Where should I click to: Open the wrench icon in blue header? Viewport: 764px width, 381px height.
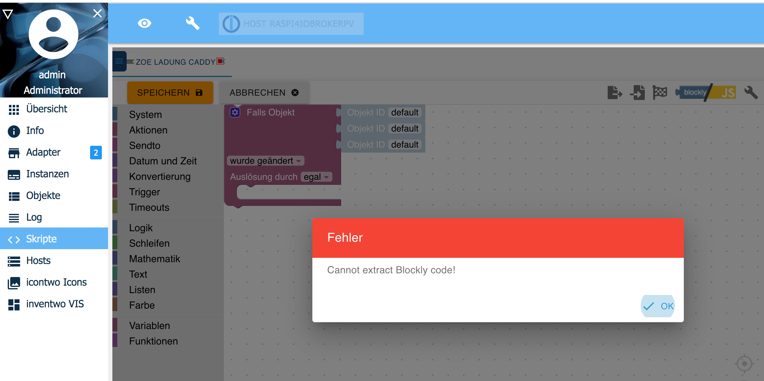[193, 23]
